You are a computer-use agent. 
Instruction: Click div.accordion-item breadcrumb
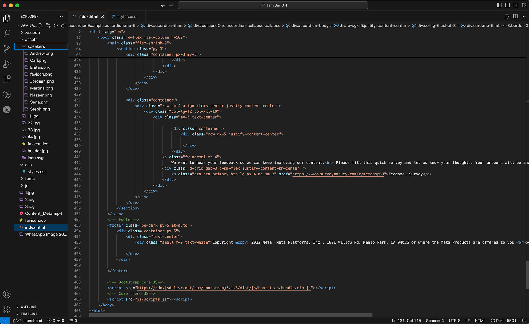coord(162,25)
